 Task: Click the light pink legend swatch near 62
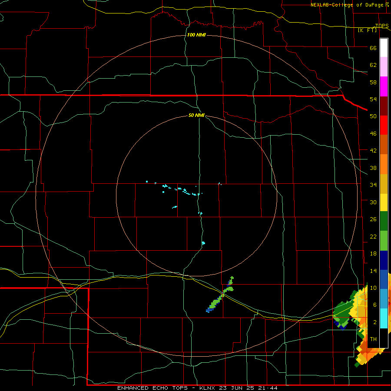(x=384, y=66)
